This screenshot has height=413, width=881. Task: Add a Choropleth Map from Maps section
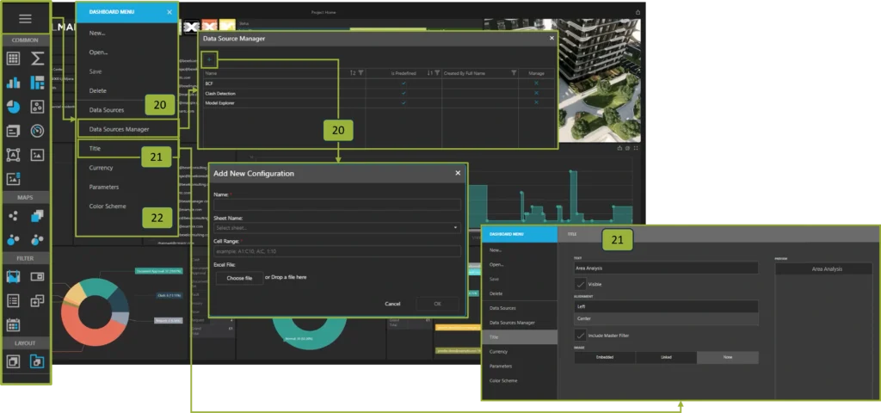point(37,216)
